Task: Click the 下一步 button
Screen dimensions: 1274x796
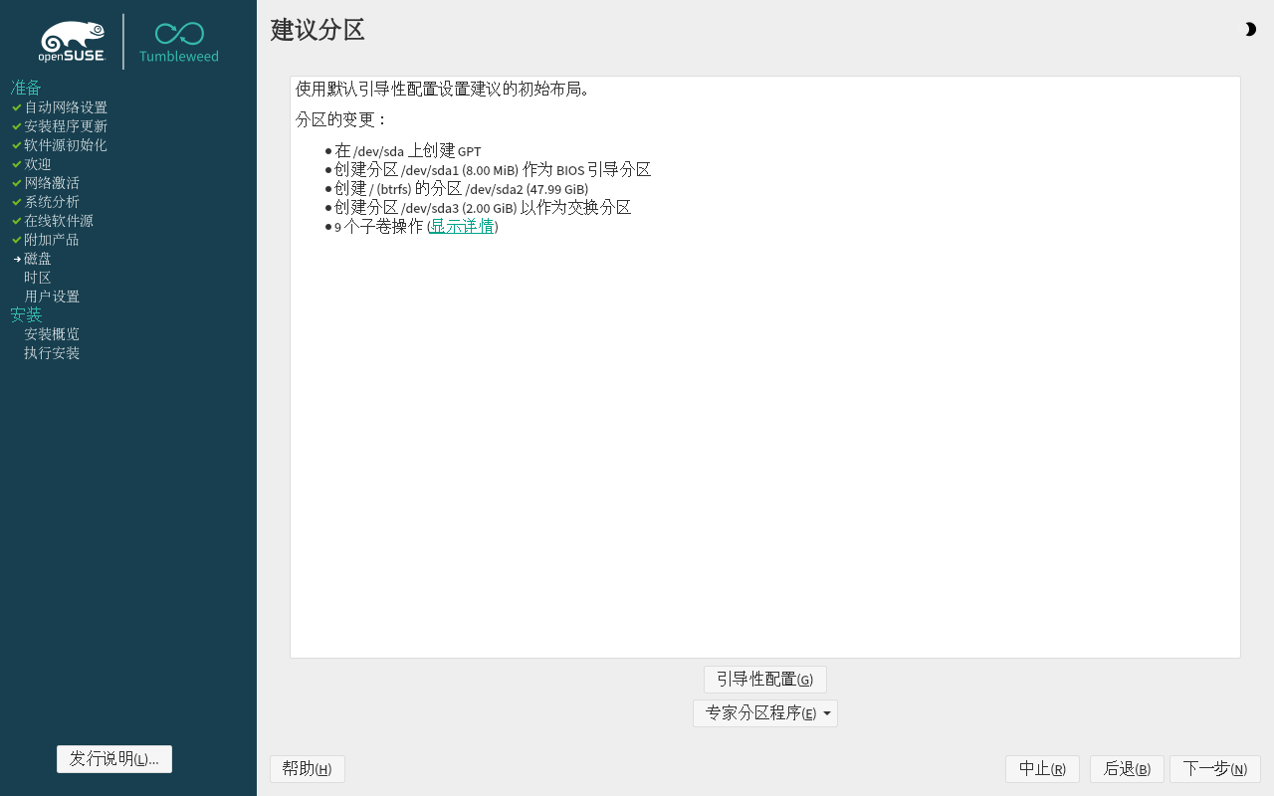Action: click(x=1214, y=768)
